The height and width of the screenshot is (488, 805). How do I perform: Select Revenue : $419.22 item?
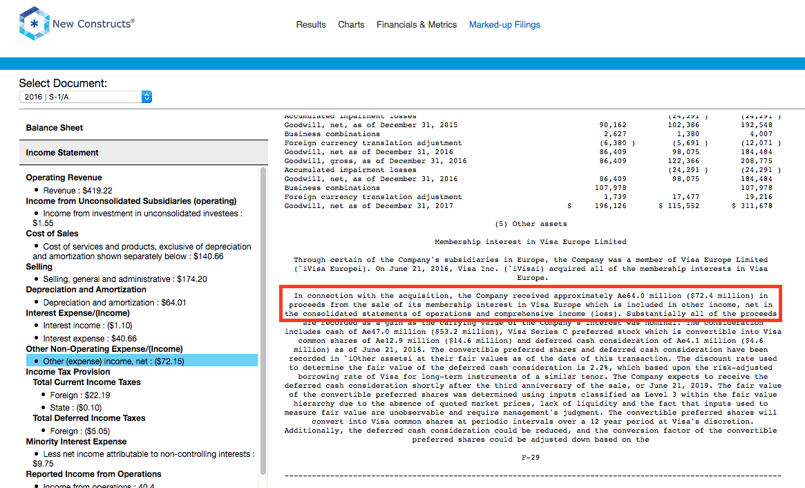coord(77,191)
